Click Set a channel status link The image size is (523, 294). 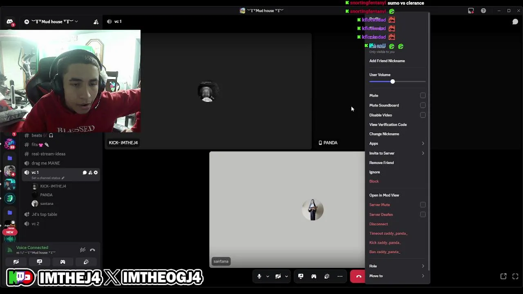pyautogui.click(x=48, y=178)
